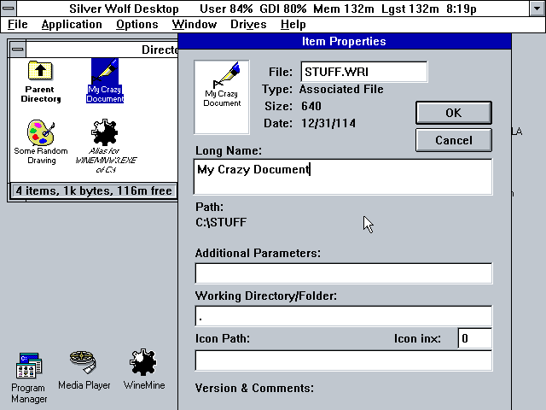Screen dimensions: 546x410
Task: Open the Program Manager desktop icon
Action: (28, 367)
